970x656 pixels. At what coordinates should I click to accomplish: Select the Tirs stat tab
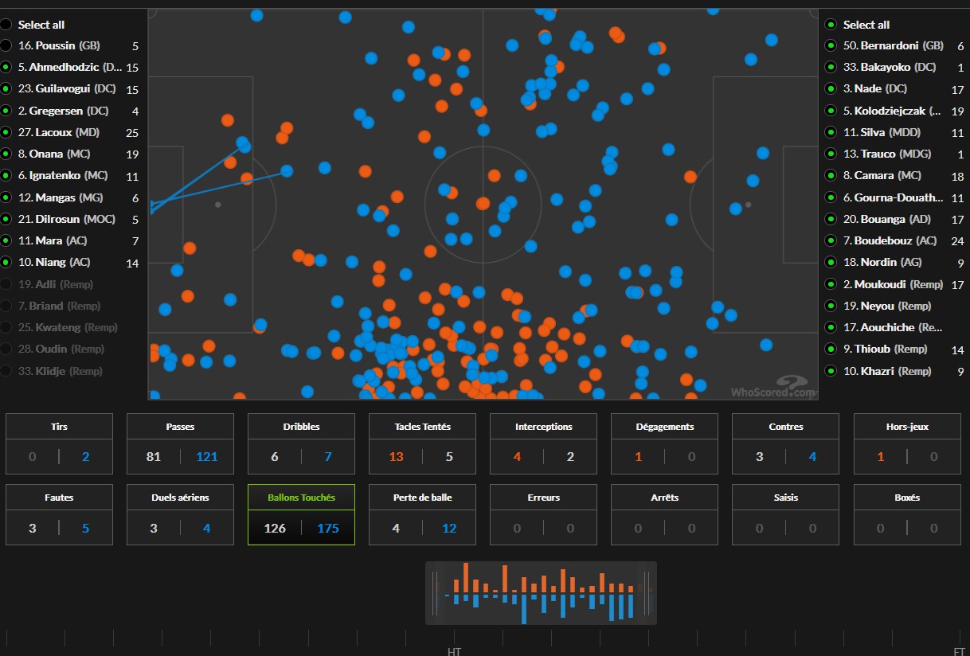(x=59, y=443)
